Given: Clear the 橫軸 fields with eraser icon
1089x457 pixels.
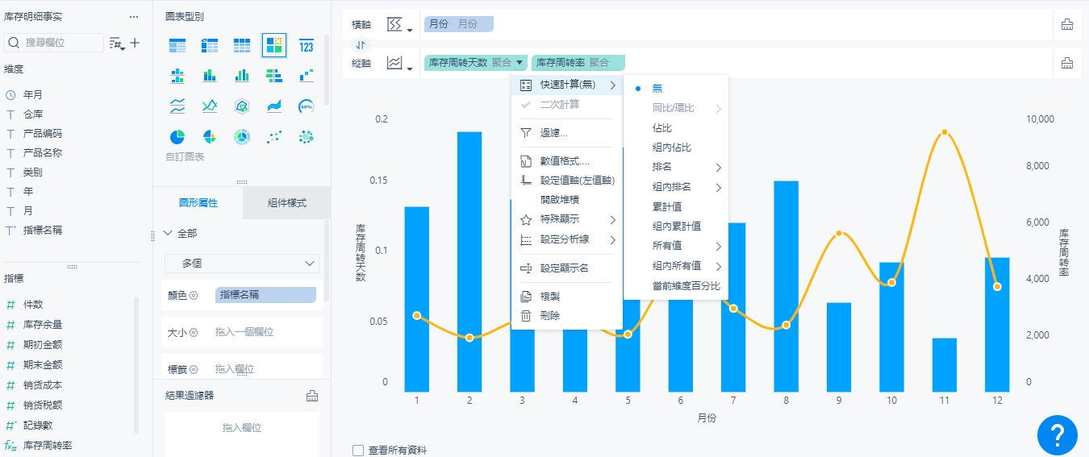Looking at the screenshot, I should pyautogui.click(x=1067, y=24).
